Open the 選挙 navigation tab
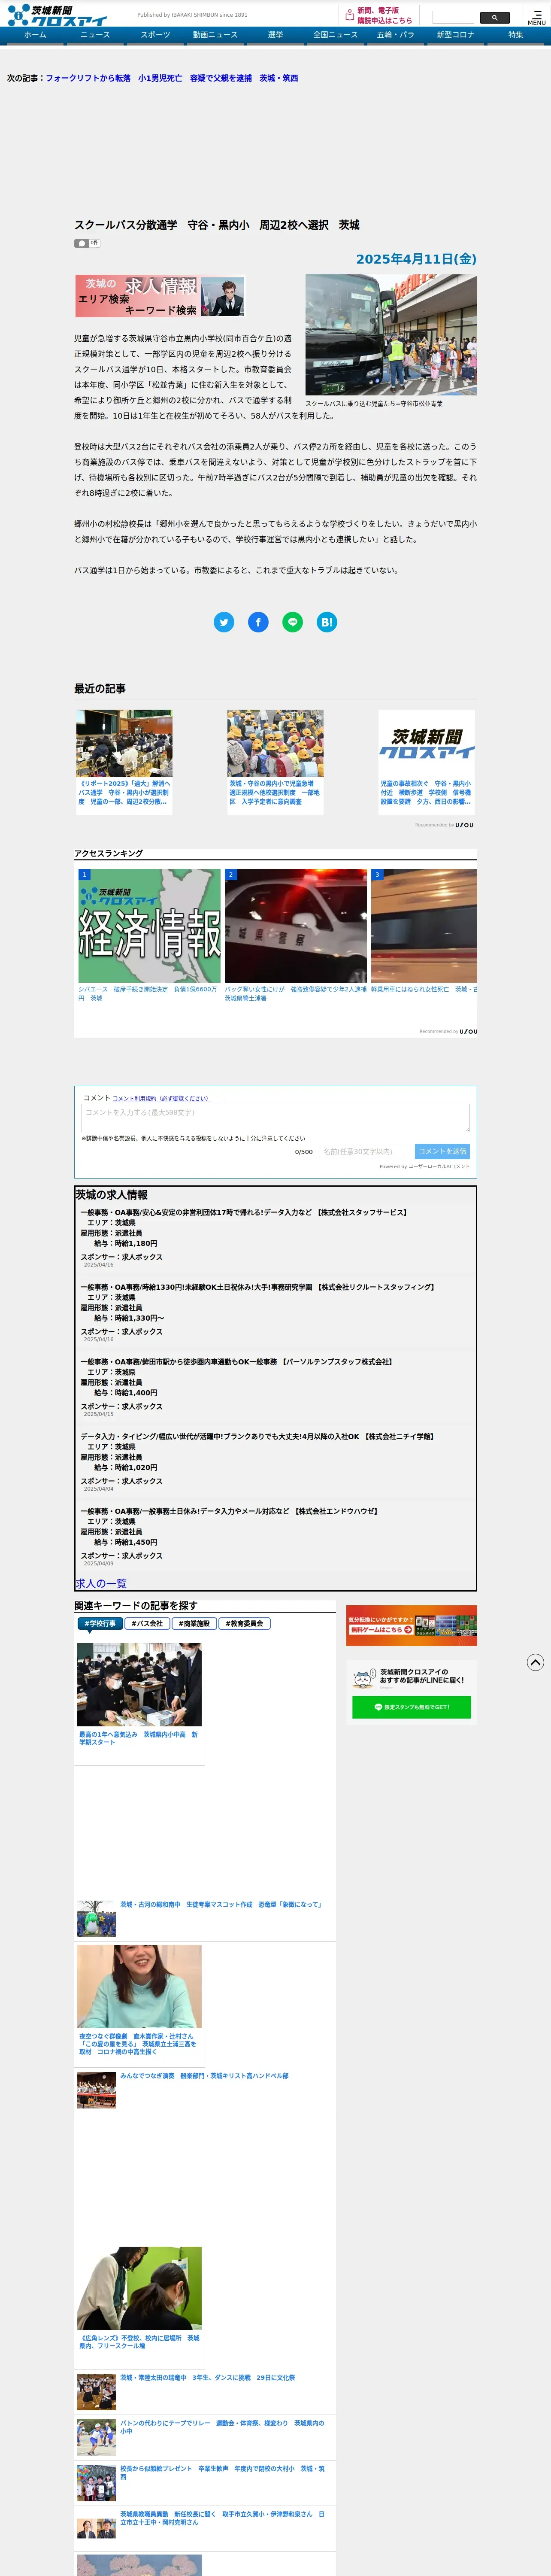This screenshot has width=551, height=2576. pos(275,35)
